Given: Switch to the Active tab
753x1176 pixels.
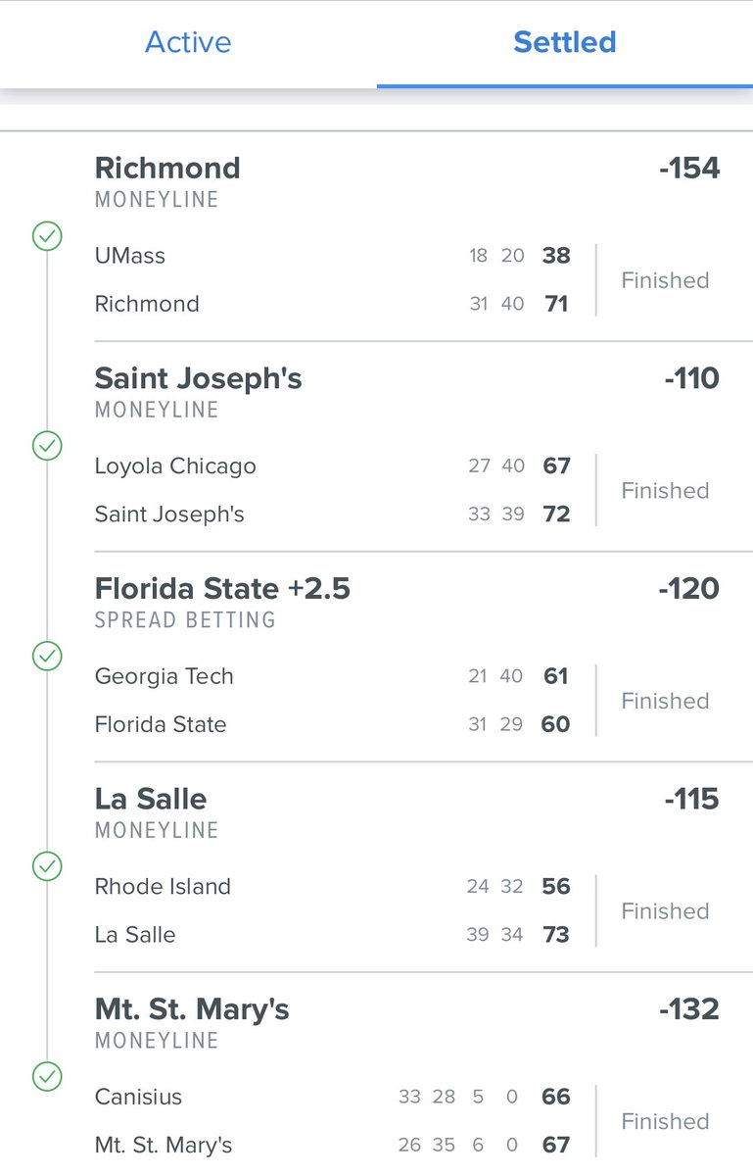Looking at the screenshot, I should pos(188,42).
